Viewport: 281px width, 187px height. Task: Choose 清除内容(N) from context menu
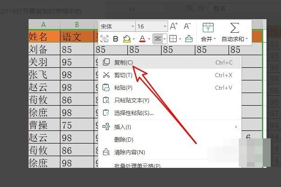click(x=170, y=152)
